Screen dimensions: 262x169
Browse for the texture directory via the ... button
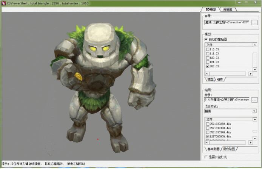click(254, 100)
